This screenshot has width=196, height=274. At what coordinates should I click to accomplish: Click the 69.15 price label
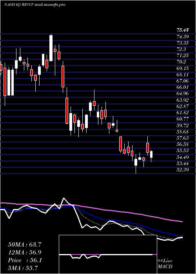coord(183,68)
